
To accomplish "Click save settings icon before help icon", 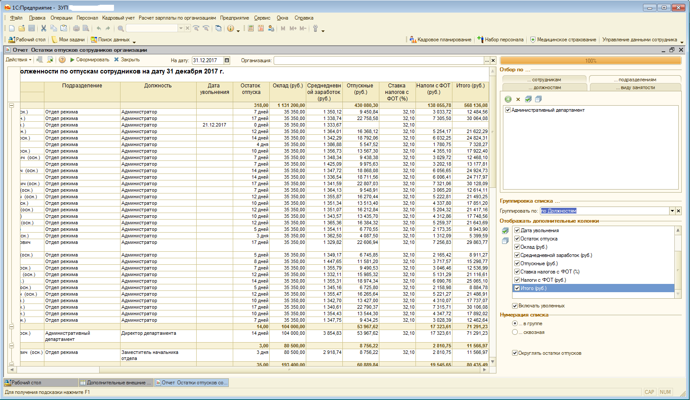I will (50, 60).
